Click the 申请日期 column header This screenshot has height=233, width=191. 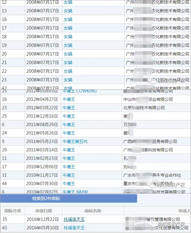43,211
